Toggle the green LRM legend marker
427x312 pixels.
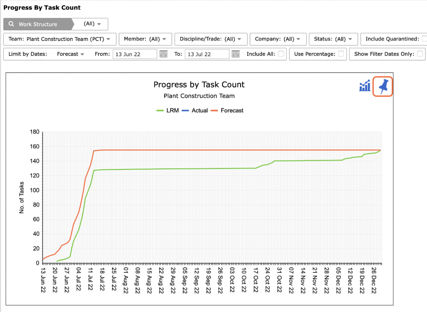coord(160,111)
